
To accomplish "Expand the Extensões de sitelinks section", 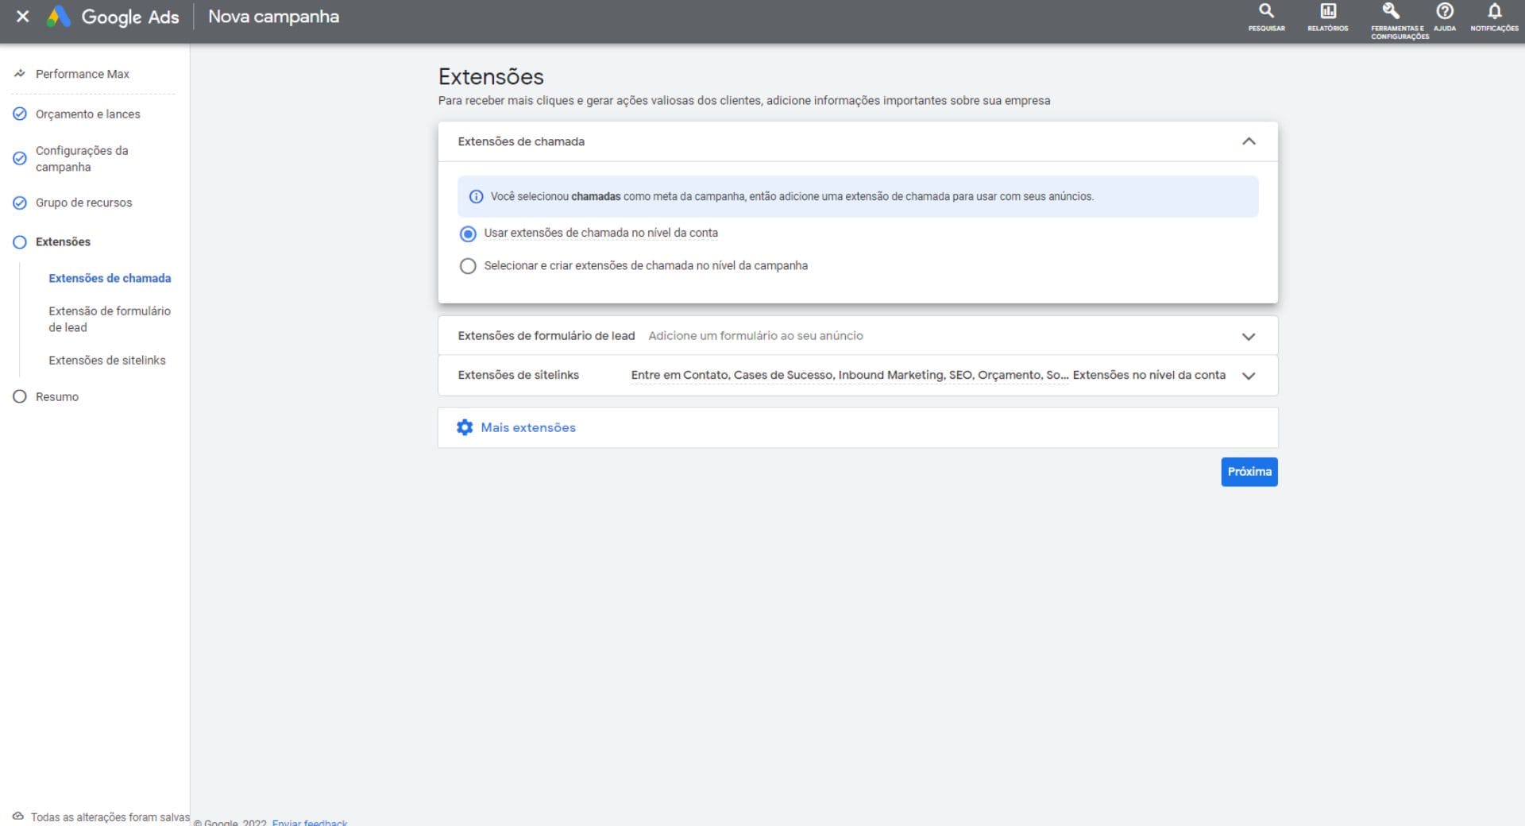I will click(x=1248, y=376).
